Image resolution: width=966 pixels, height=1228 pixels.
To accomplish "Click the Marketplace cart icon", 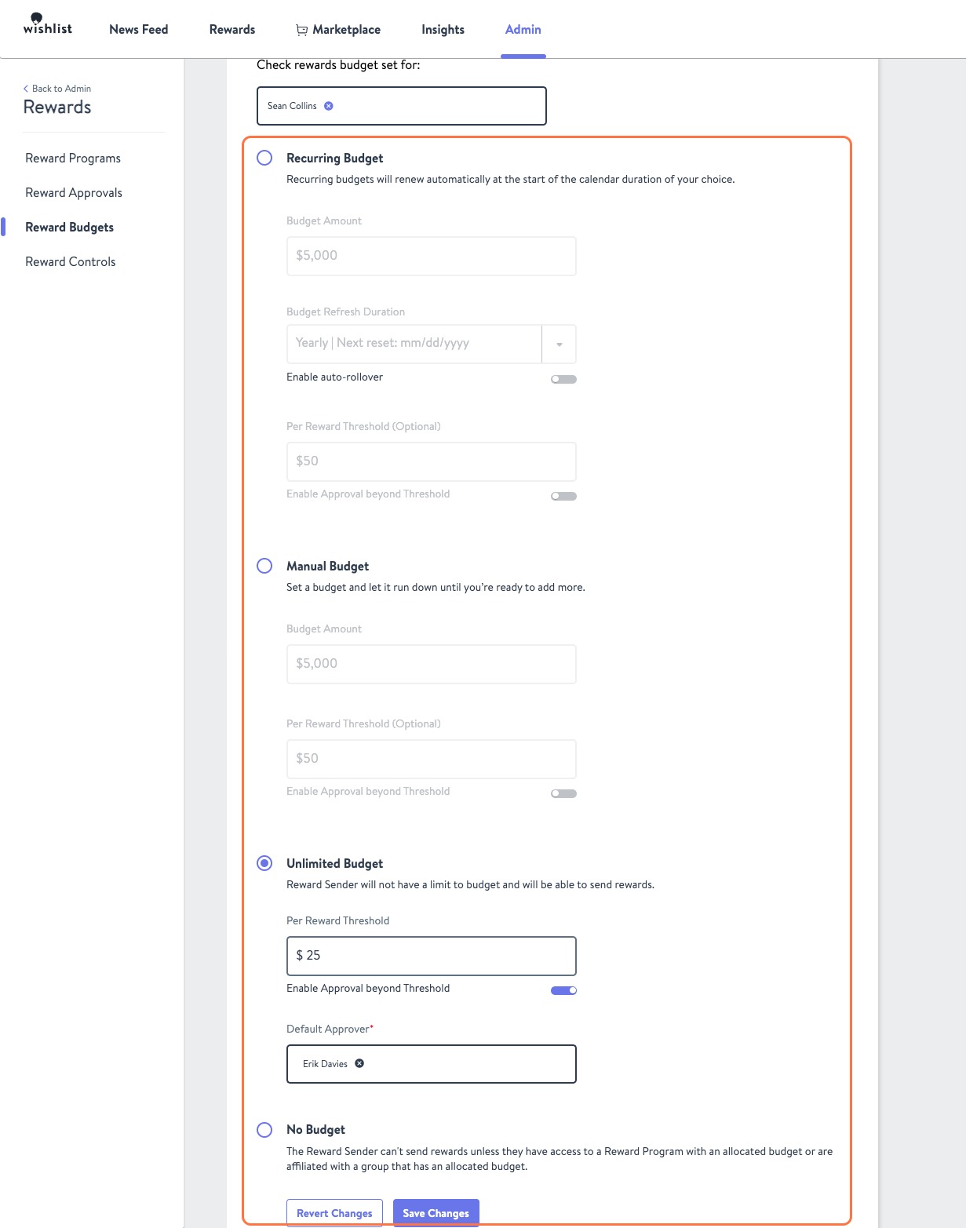I will 301,29.
